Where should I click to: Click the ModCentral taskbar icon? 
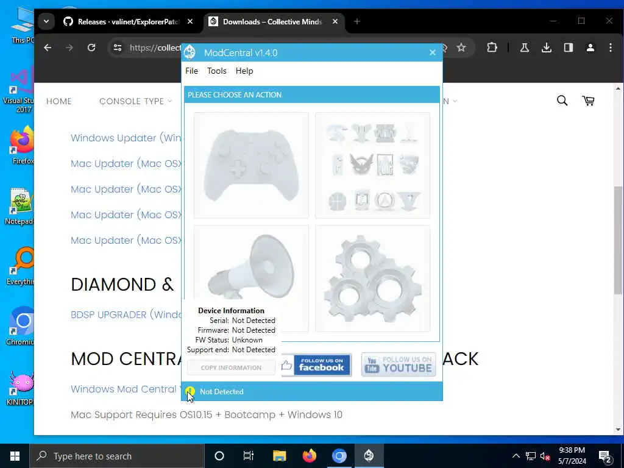(x=369, y=456)
